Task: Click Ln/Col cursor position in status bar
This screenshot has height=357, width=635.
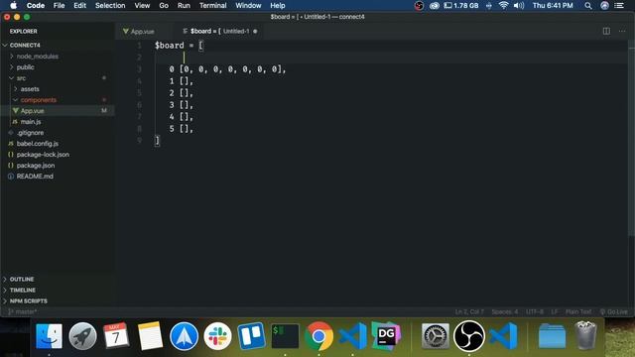Action: 469,312
